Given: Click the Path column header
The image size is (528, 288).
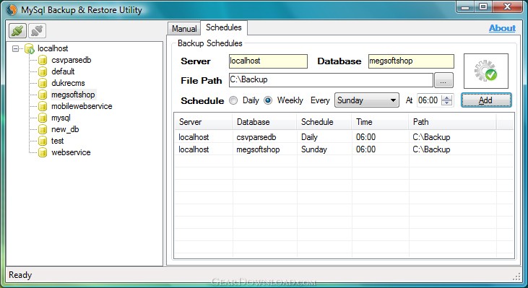Looking at the screenshot, I should [x=452, y=122].
